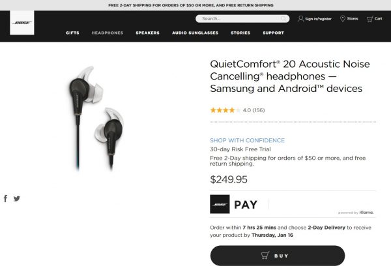Click the Stores location pin icon

click(343, 19)
